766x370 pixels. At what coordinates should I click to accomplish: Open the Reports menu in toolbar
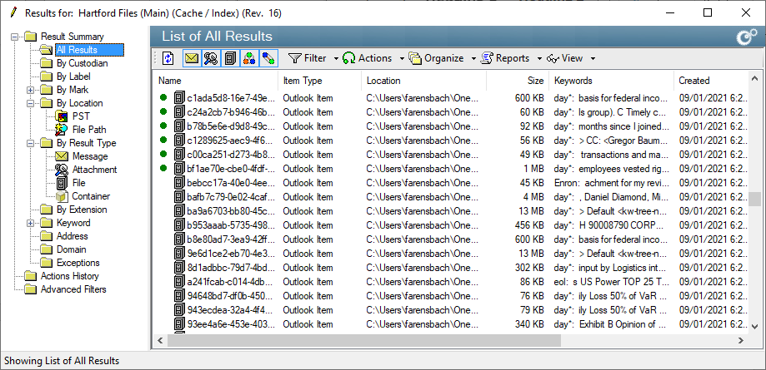(507, 58)
